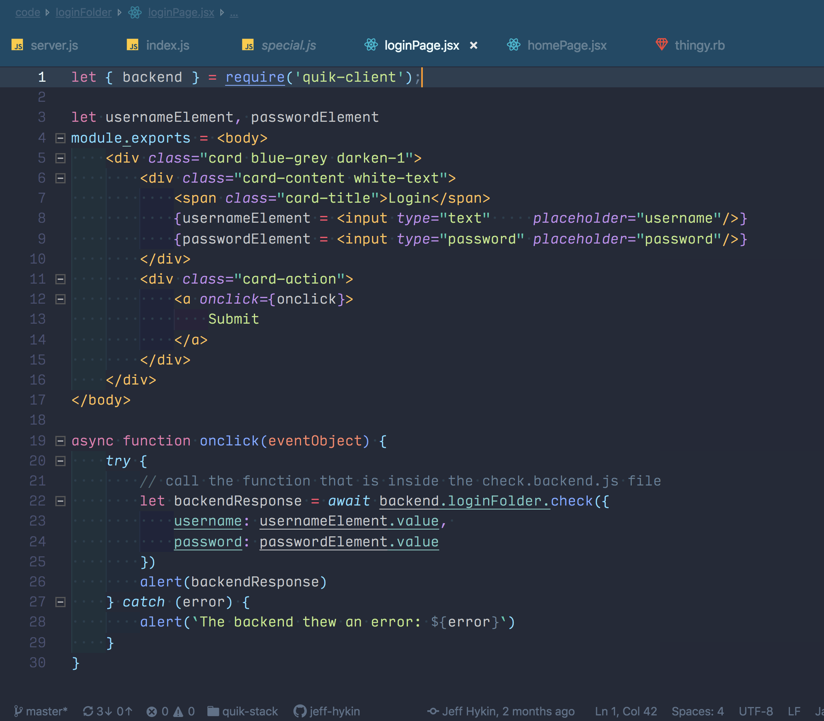Click the JS icon on special.js tab
This screenshot has width=824, height=721.
(248, 45)
